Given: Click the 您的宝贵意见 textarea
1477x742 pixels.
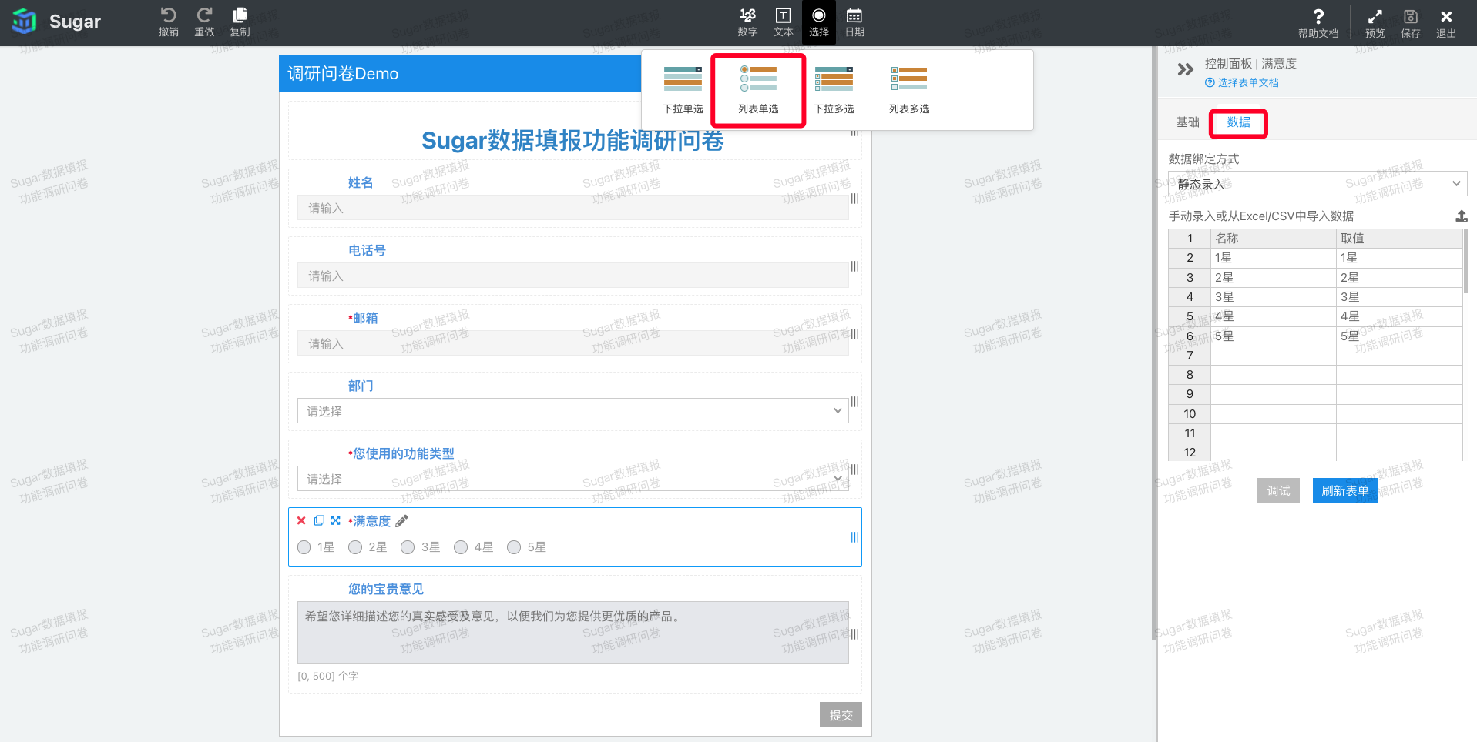Looking at the screenshot, I should 572,633.
